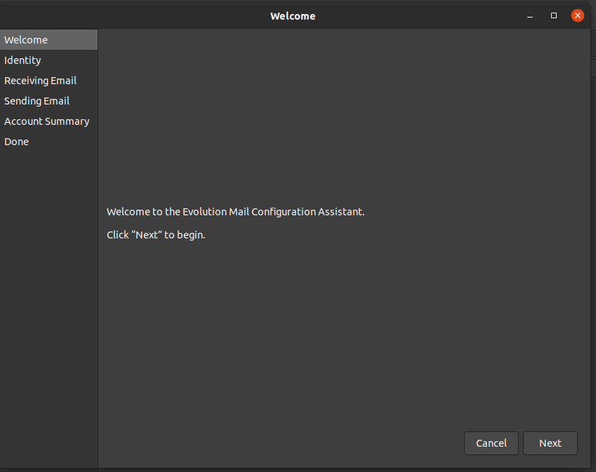
Task: Click the Welcome title in title bar
Action: [x=293, y=16]
